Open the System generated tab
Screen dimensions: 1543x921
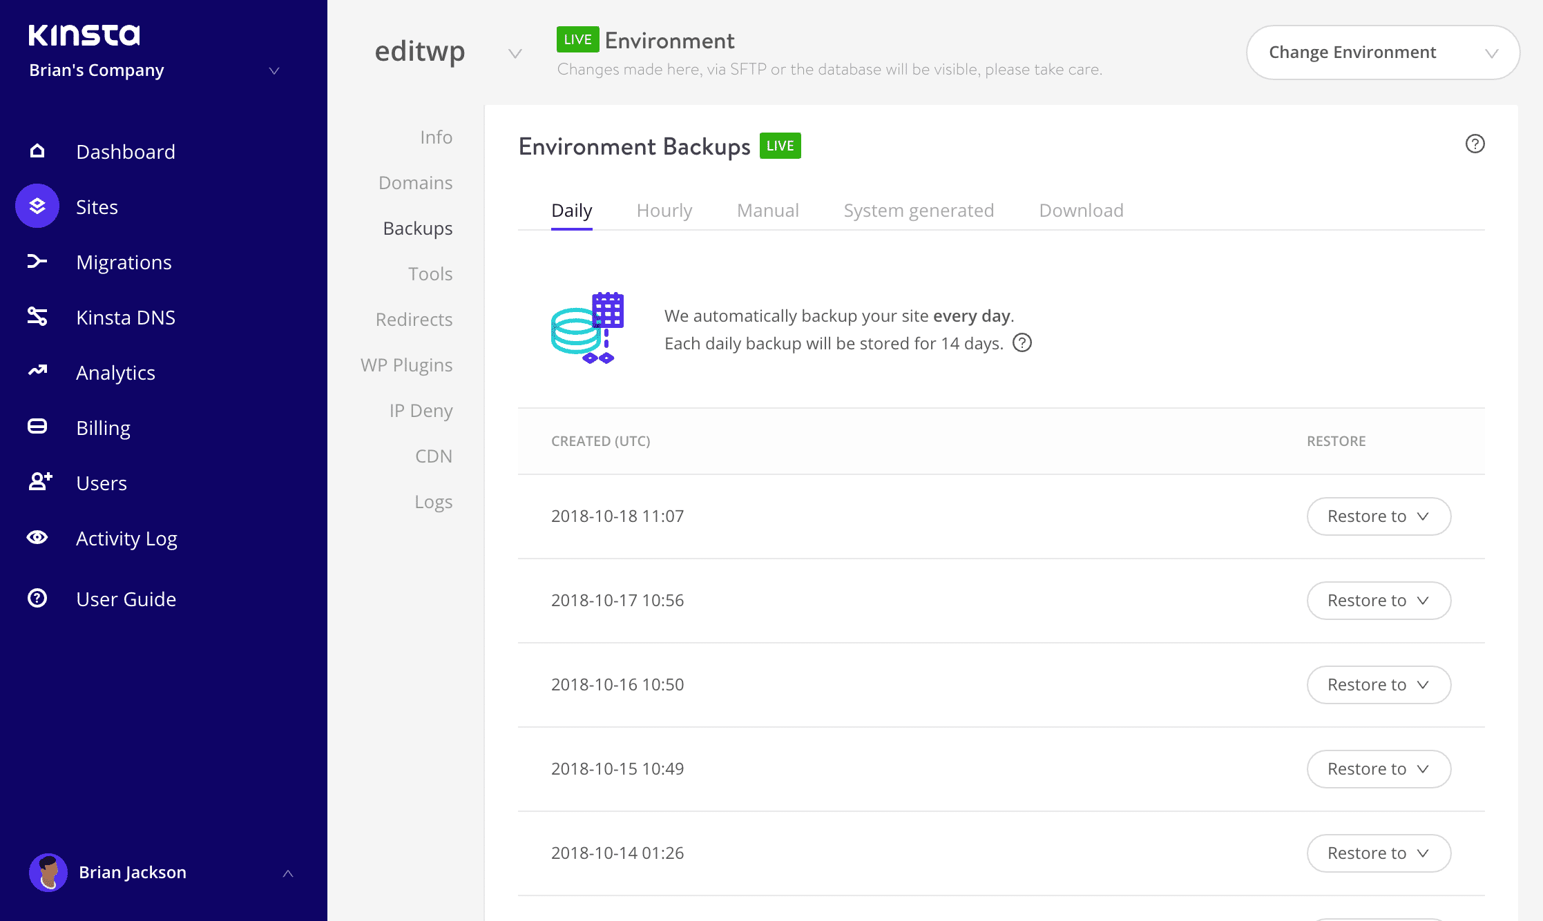point(918,211)
